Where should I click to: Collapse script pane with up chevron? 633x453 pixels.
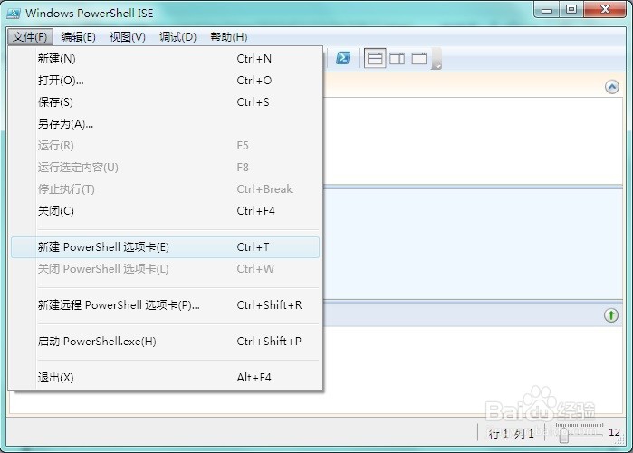(x=612, y=87)
